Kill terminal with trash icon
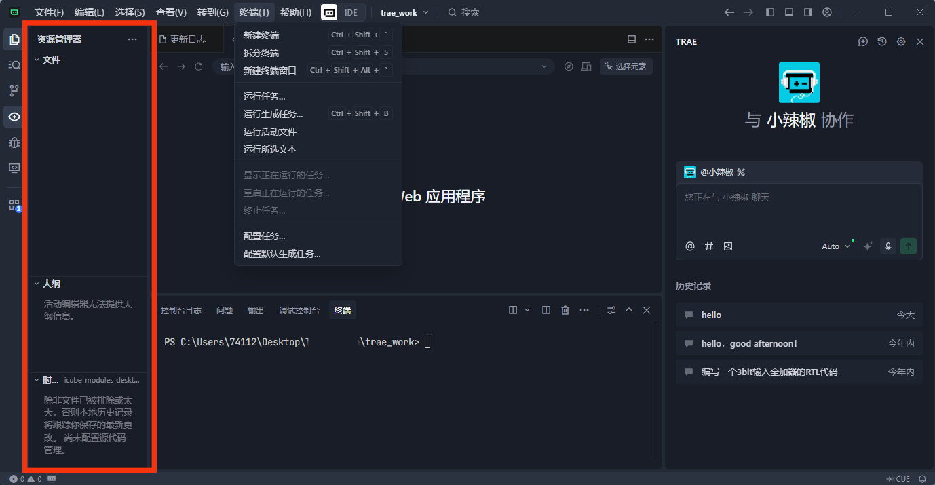The image size is (935, 485). pos(565,310)
